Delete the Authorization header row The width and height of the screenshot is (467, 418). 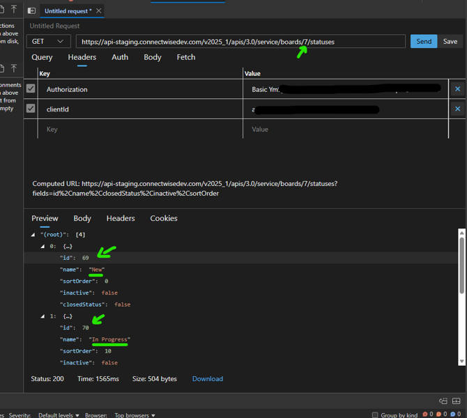(457, 88)
